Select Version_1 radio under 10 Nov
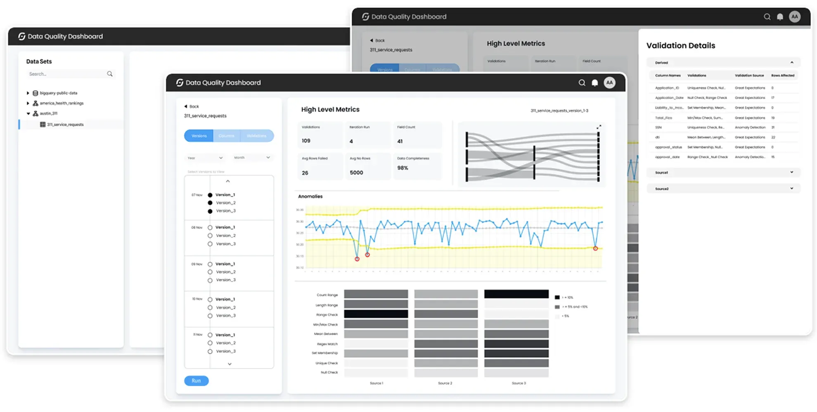Viewport: 817px width, 412px height. tap(210, 299)
